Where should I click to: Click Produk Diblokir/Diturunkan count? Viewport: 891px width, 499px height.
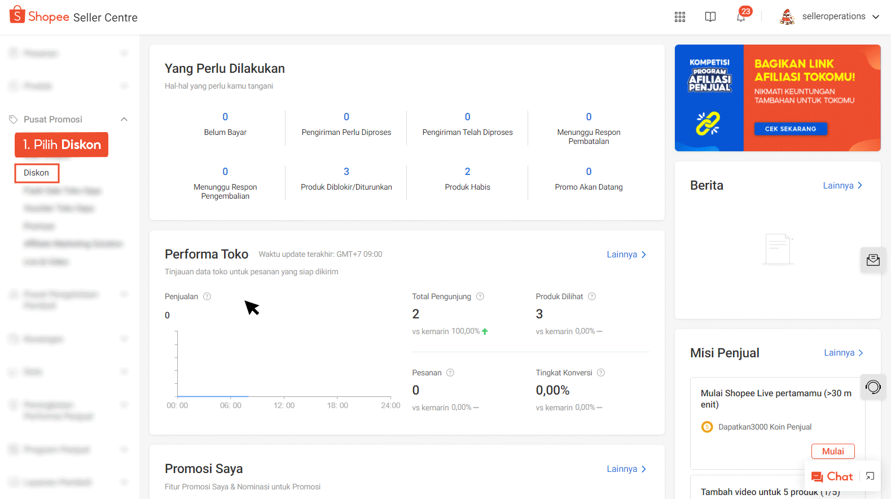(x=346, y=172)
